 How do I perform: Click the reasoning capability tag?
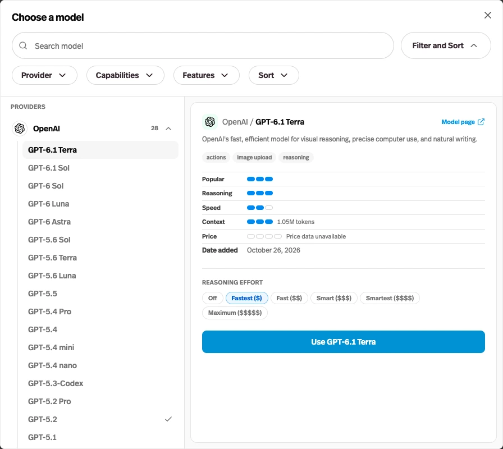click(296, 158)
